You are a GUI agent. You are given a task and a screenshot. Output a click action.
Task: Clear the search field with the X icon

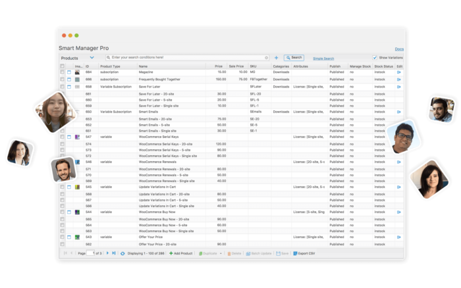click(267, 58)
